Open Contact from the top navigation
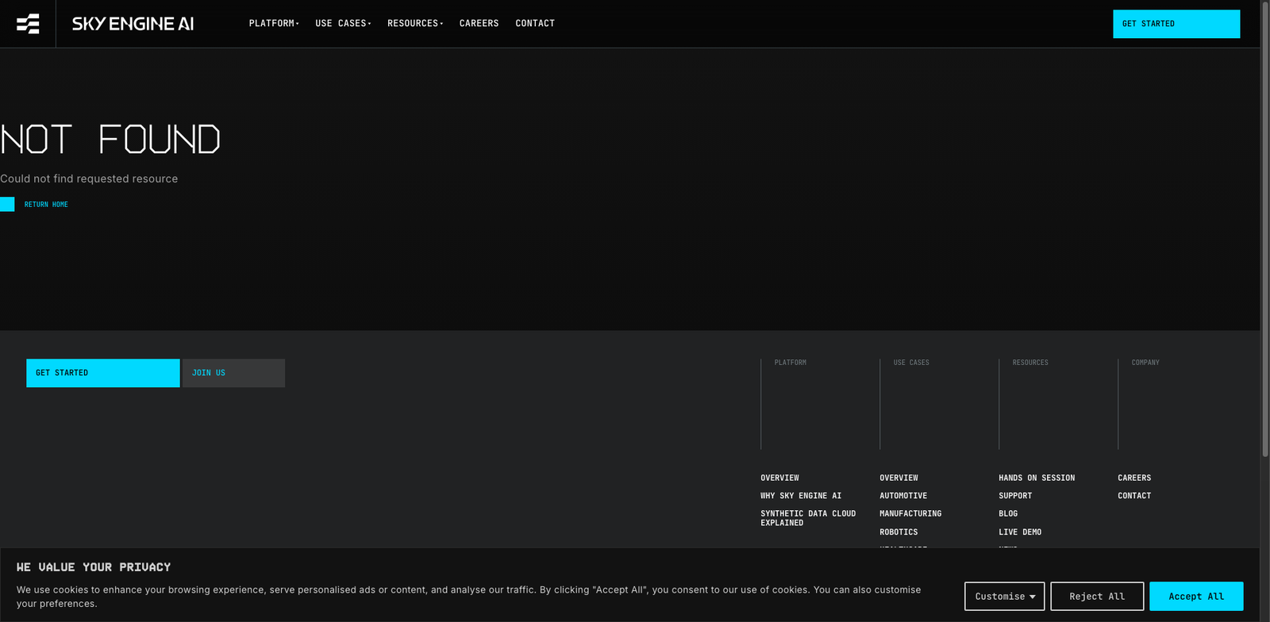This screenshot has height=622, width=1270. point(535,24)
